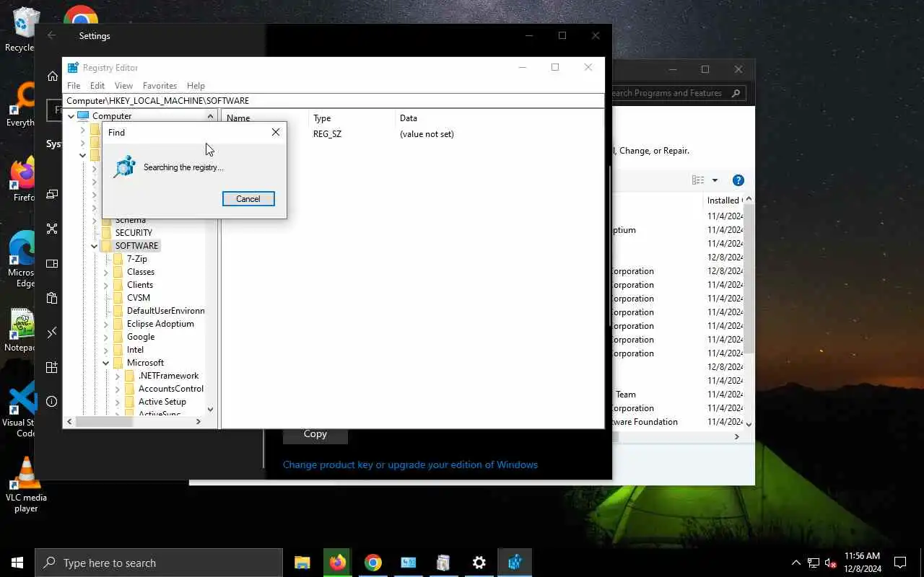924x577 pixels.
Task: Click the Copy button in Settings
Action: pyautogui.click(x=315, y=433)
